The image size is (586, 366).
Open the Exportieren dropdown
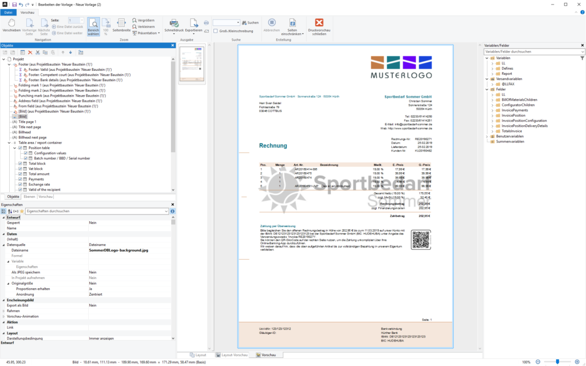pyautogui.click(x=193, y=26)
